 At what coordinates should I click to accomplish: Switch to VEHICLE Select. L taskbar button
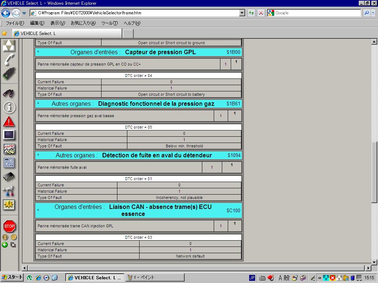(95, 278)
